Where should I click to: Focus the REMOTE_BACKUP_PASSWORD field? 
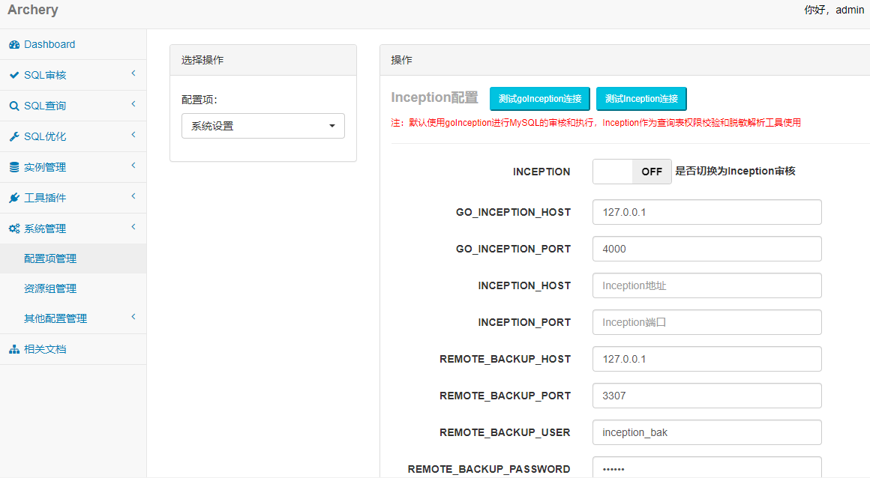point(706,468)
